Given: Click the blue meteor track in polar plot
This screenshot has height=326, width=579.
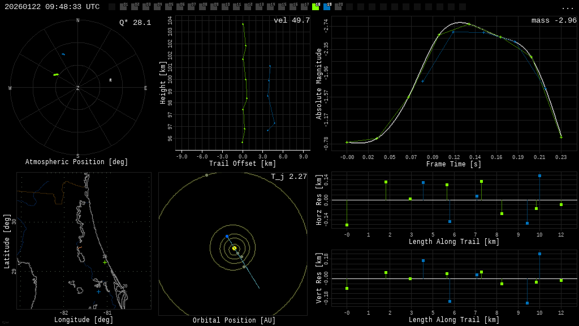Looking at the screenshot, I should pos(63,54).
